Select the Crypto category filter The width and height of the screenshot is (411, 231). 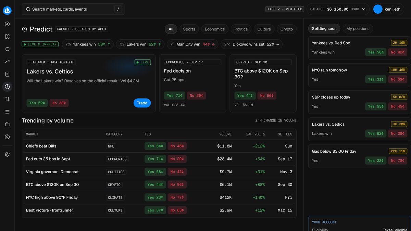tap(287, 29)
